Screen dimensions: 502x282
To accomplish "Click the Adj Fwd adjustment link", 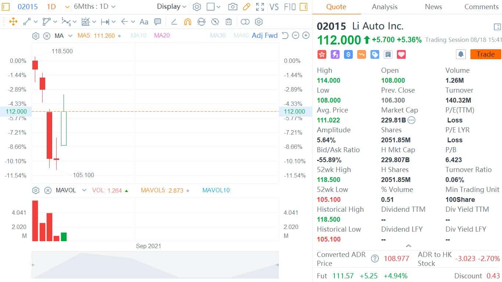I will pos(264,36).
